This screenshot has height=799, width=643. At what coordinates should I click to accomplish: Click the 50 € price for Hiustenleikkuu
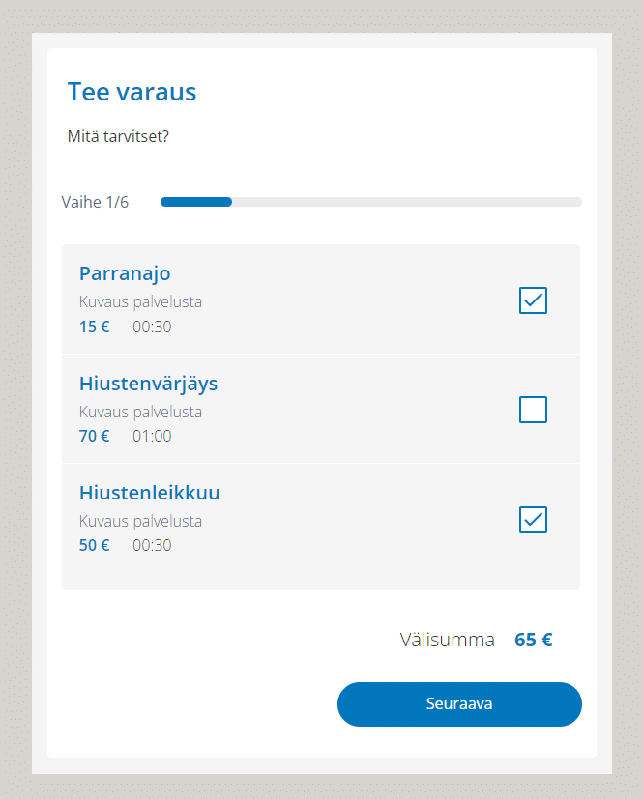coord(94,545)
